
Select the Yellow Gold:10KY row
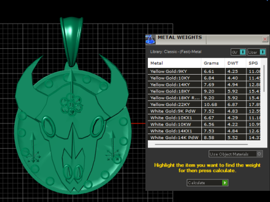[204, 78]
